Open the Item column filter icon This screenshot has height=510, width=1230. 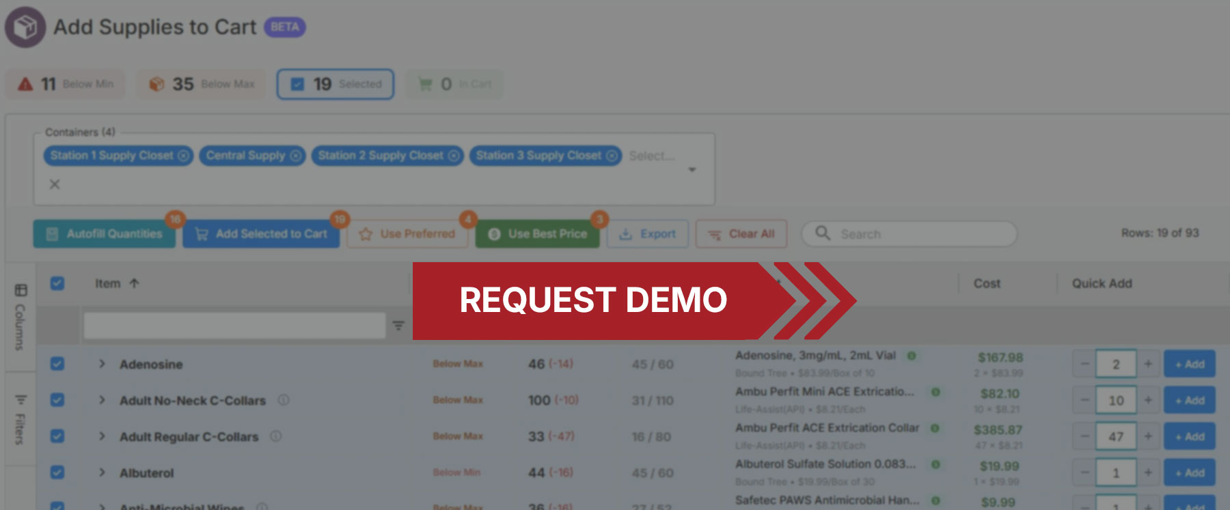[x=398, y=326]
